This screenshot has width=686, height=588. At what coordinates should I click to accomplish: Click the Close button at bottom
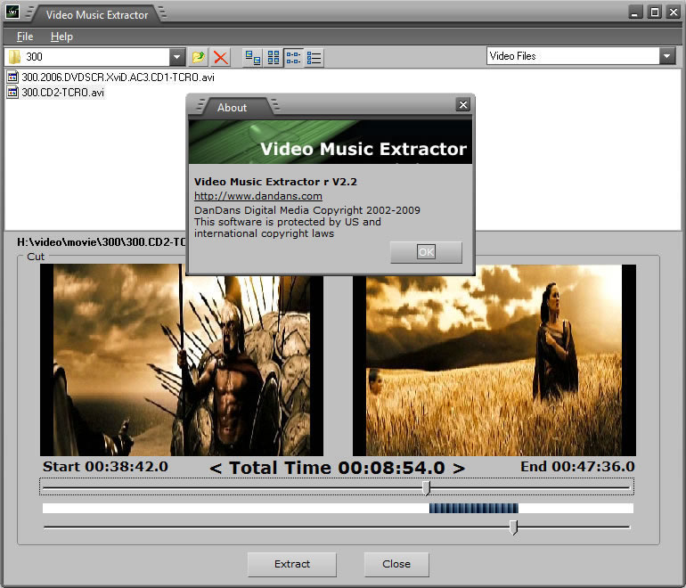click(x=396, y=564)
